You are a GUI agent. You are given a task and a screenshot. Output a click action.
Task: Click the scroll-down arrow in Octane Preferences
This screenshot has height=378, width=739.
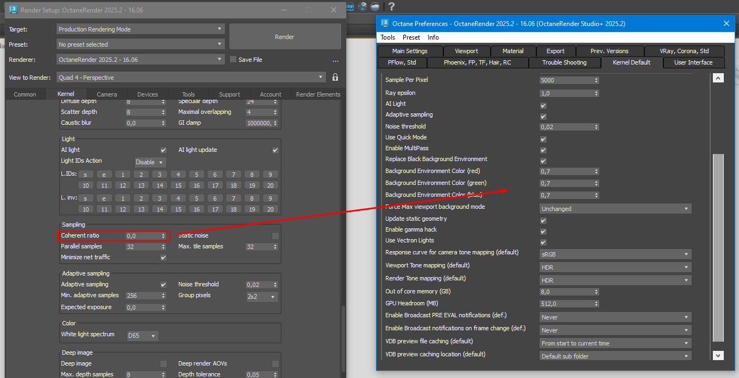click(718, 356)
